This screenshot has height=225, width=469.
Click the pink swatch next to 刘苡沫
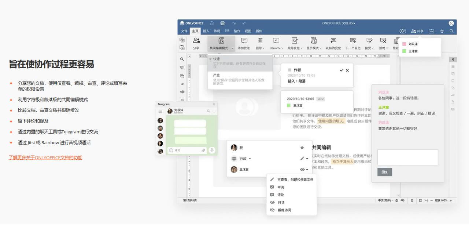pos(404,44)
